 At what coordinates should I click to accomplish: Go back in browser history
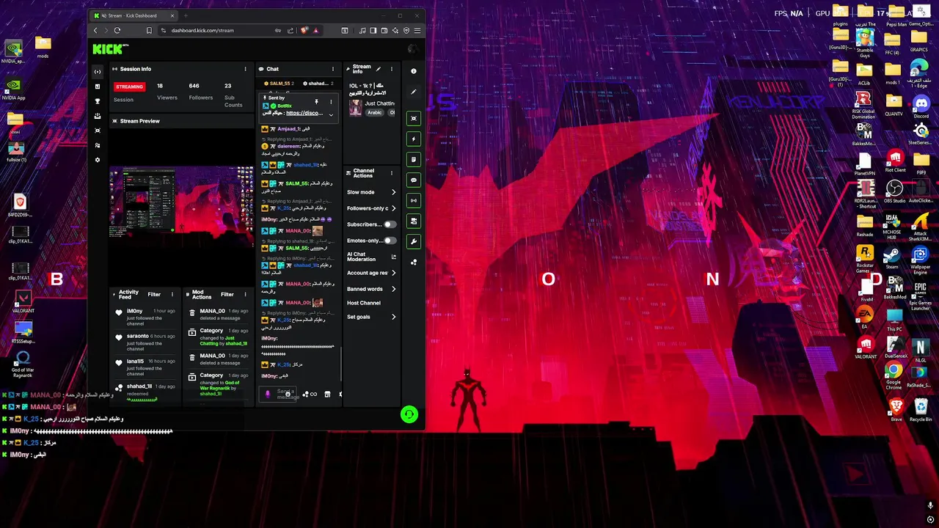pyautogui.click(x=95, y=30)
